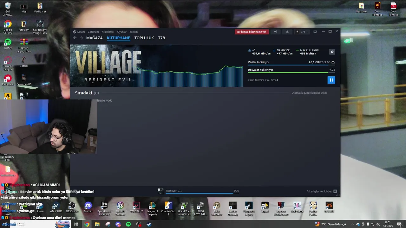Screen dimensions: 406x228
Task: Open the Recycle Bin desktop icon
Action: tap(8, 9)
